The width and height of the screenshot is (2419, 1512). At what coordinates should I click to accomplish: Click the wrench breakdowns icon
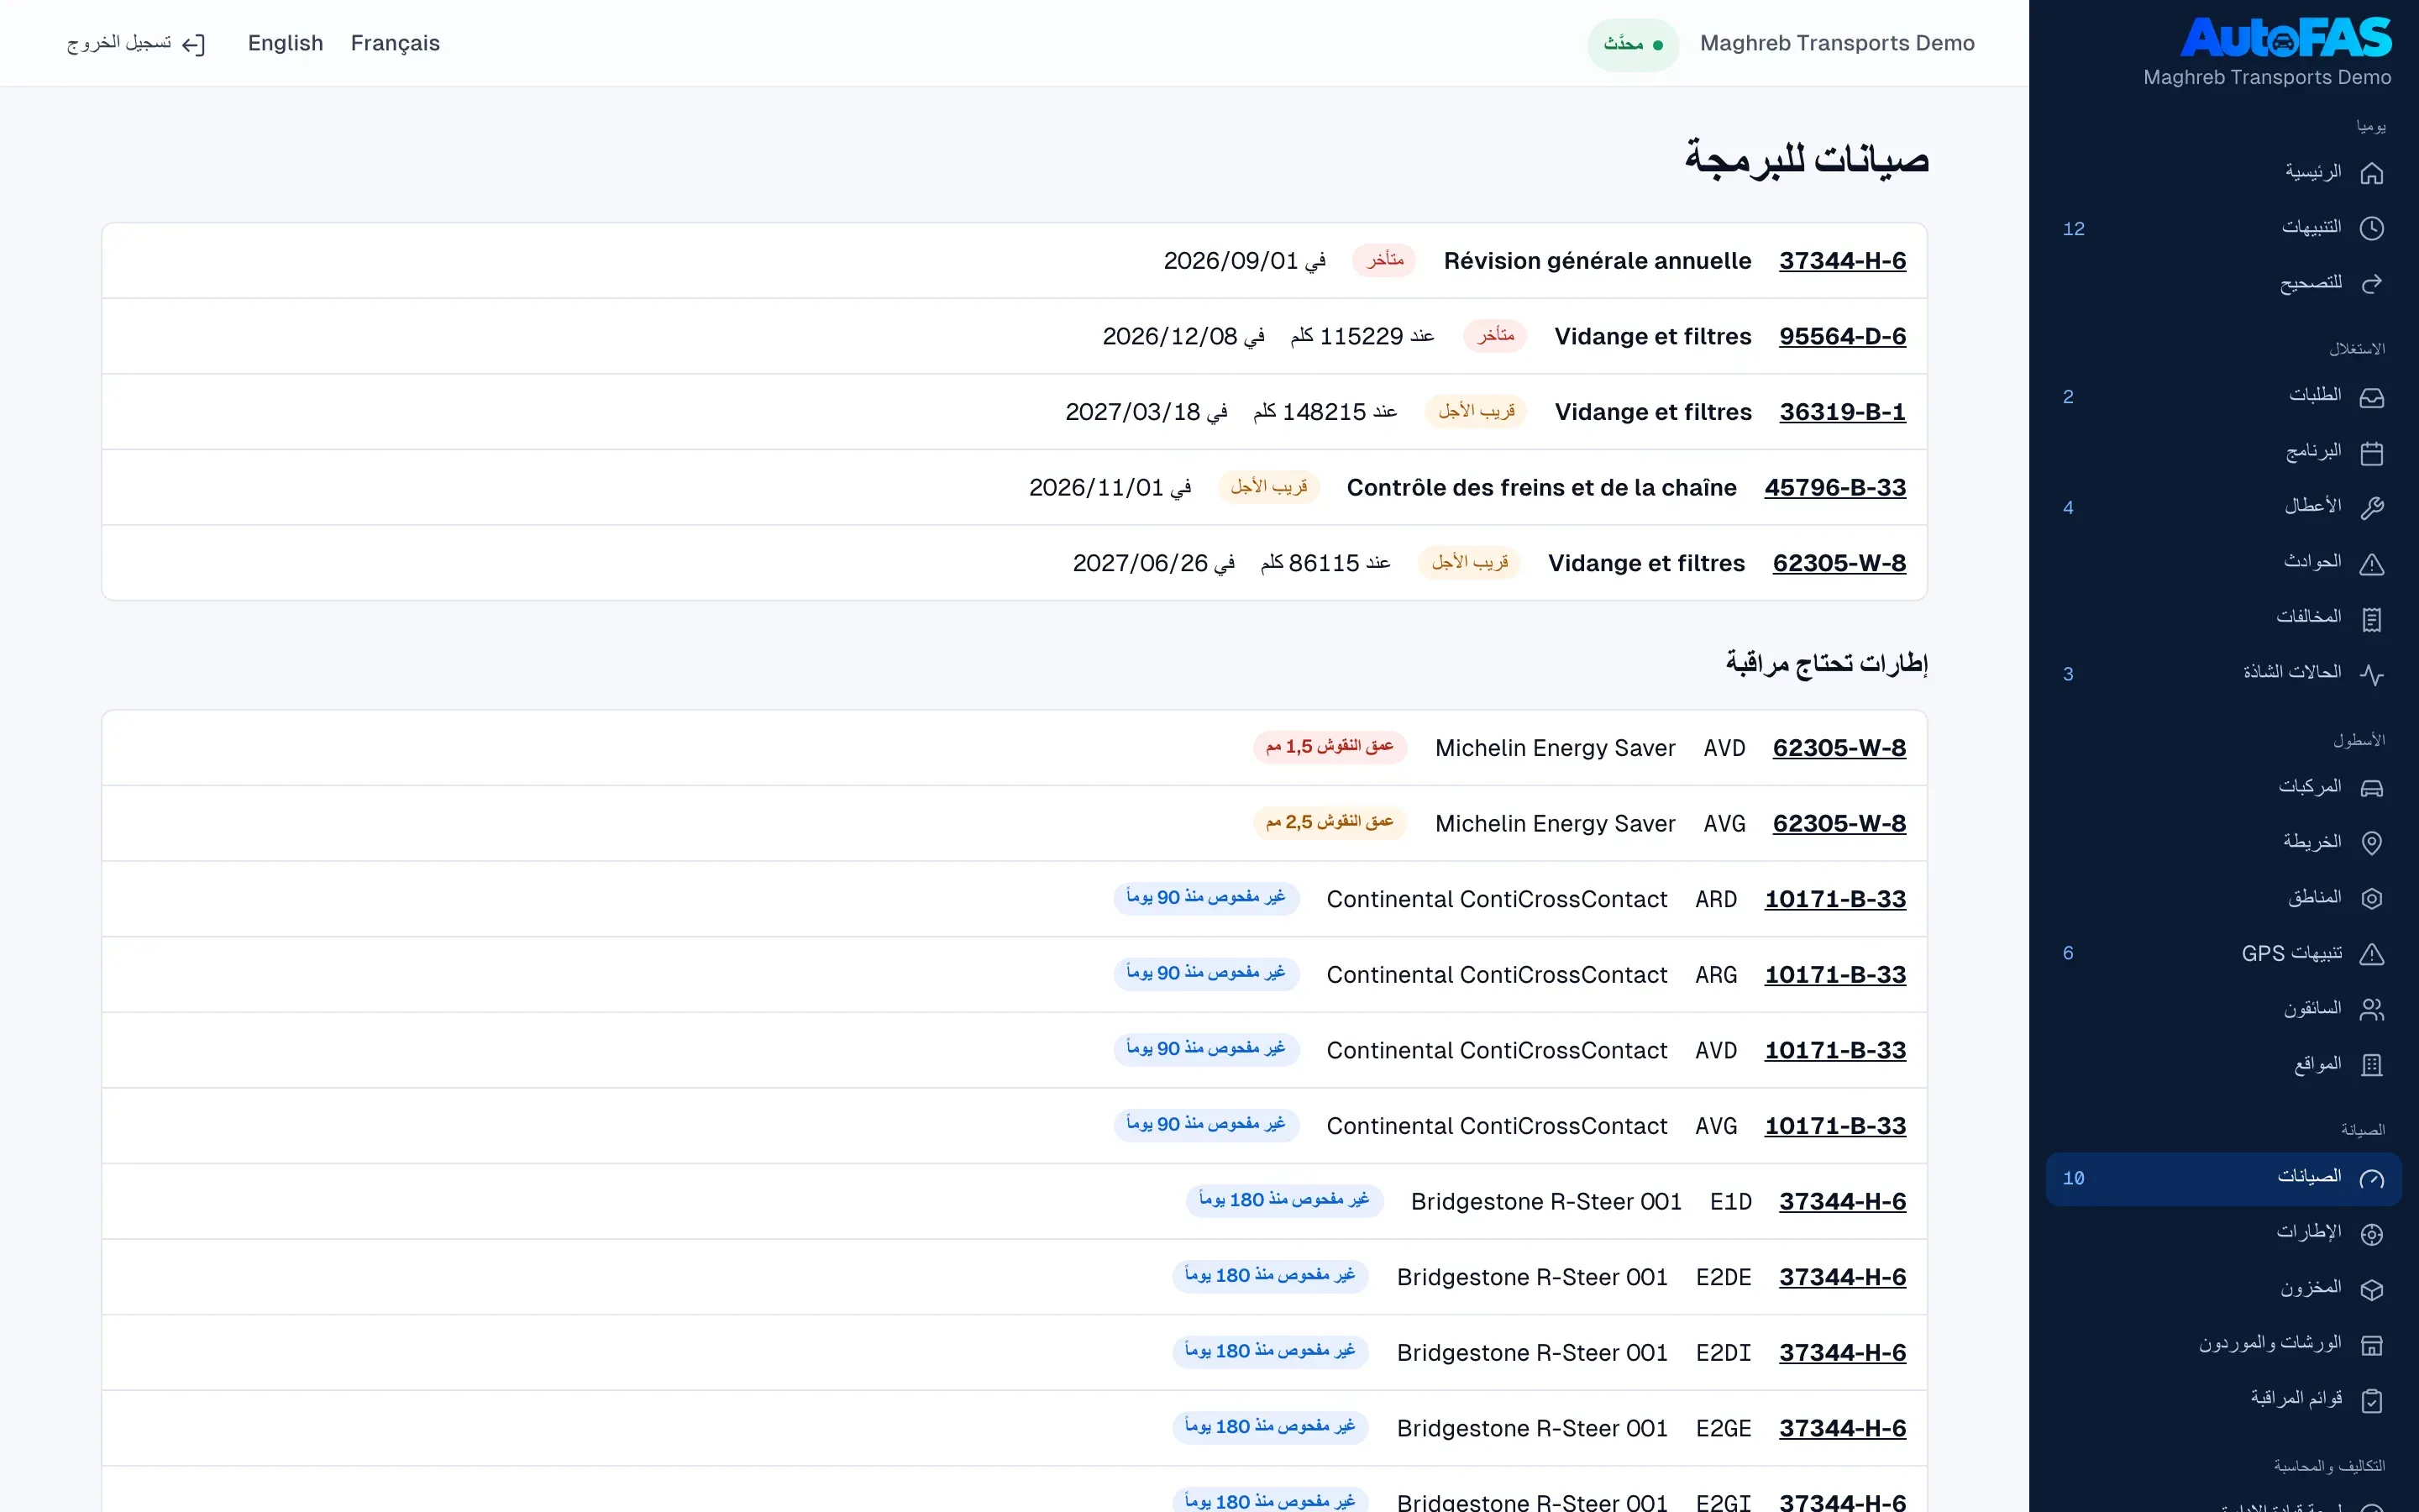point(2371,508)
